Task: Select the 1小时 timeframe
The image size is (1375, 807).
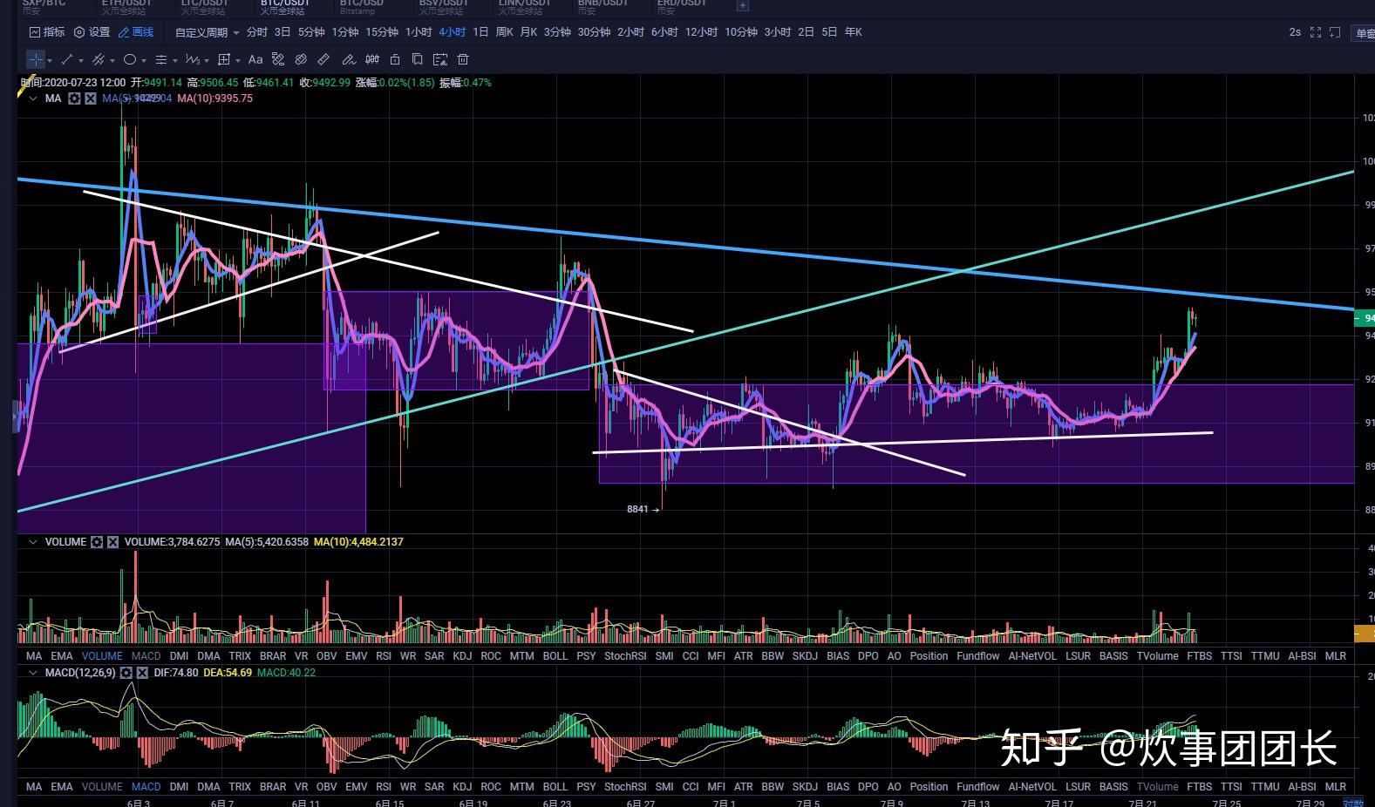Action: point(419,32)
